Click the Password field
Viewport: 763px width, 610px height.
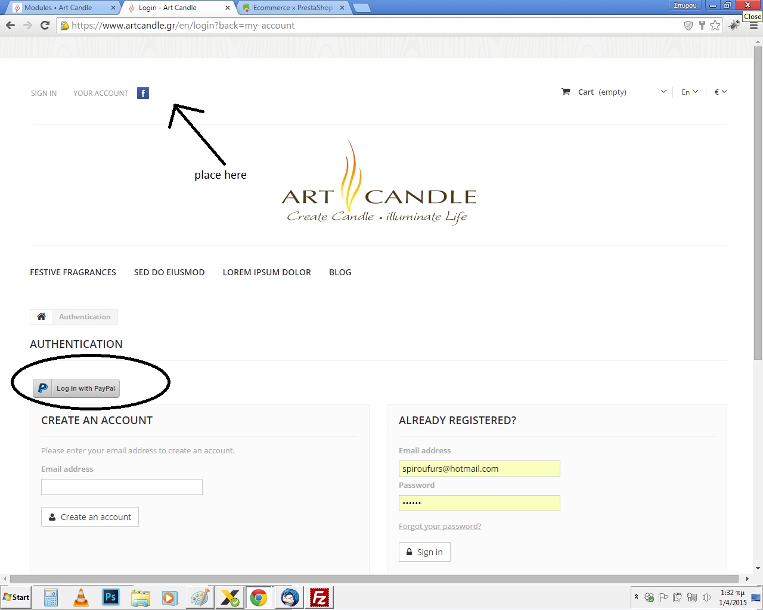(479, 503)
